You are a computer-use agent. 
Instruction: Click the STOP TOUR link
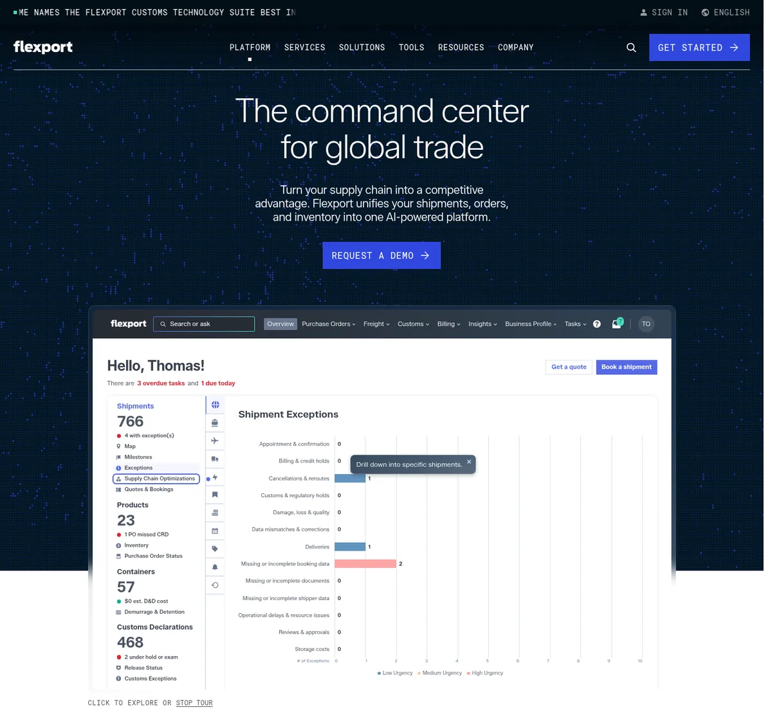click(x=194, y=703)
